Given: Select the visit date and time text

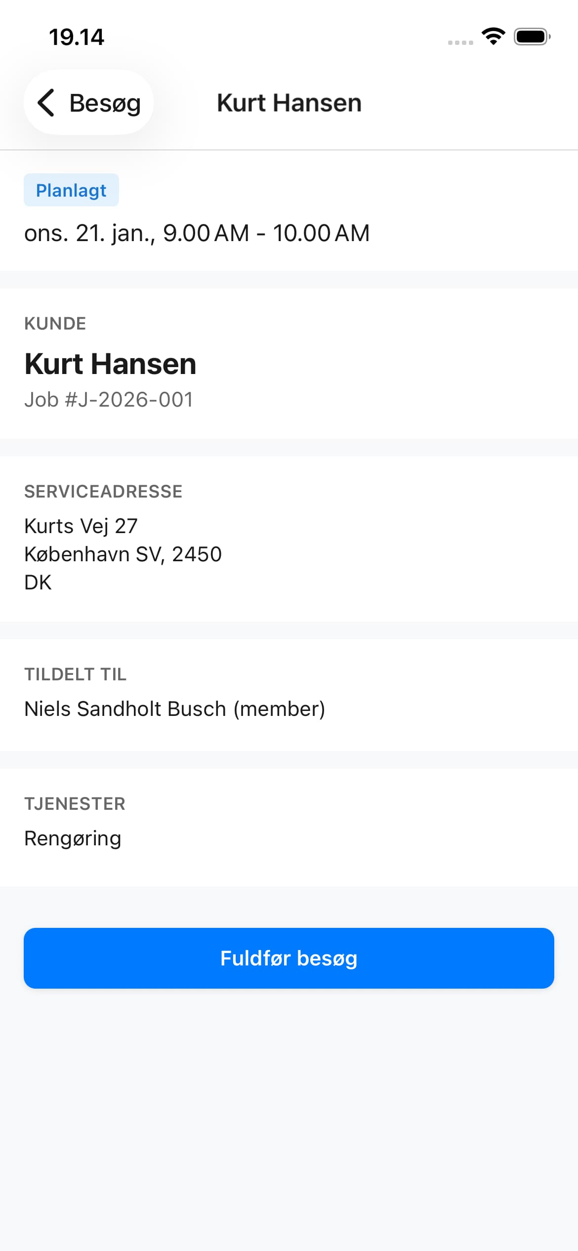Looking at the screenshot, I should [x=197, y=233].
